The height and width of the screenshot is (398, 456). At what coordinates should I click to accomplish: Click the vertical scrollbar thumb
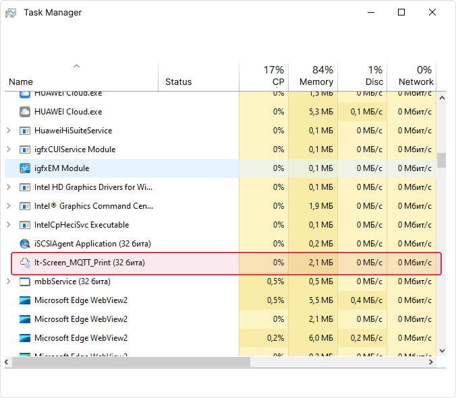pos(442,160)
